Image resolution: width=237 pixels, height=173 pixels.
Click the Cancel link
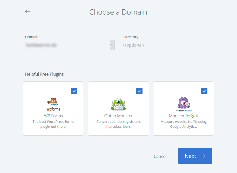coord(160,156)
